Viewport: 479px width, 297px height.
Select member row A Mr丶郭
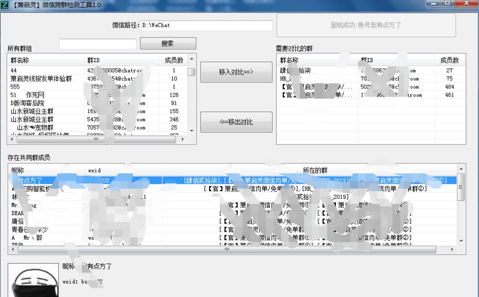tap(233, 237)
